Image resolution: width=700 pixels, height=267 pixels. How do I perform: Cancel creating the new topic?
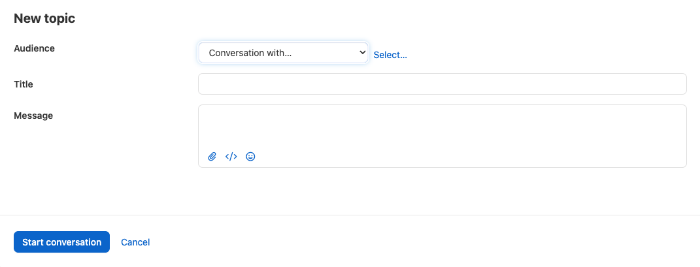135,242
